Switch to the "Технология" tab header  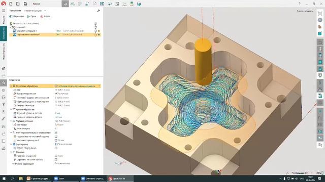coord(15,11)
